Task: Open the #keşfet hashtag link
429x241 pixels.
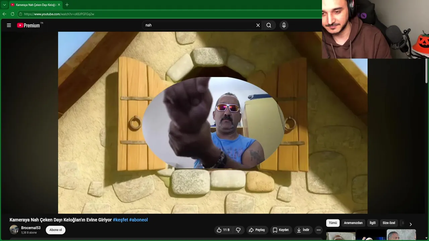Action: (120, 220)
